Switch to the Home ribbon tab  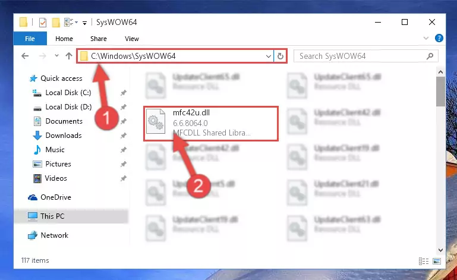click(x=64, y=39)
